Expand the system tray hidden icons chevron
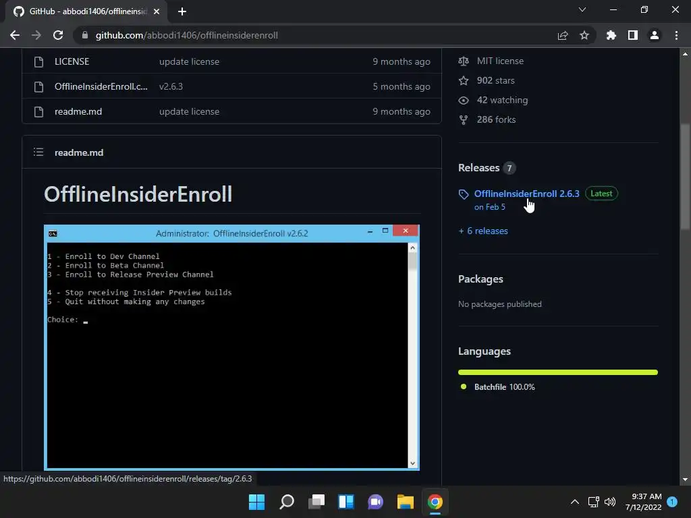691x518 pixels. coord(575,502)
